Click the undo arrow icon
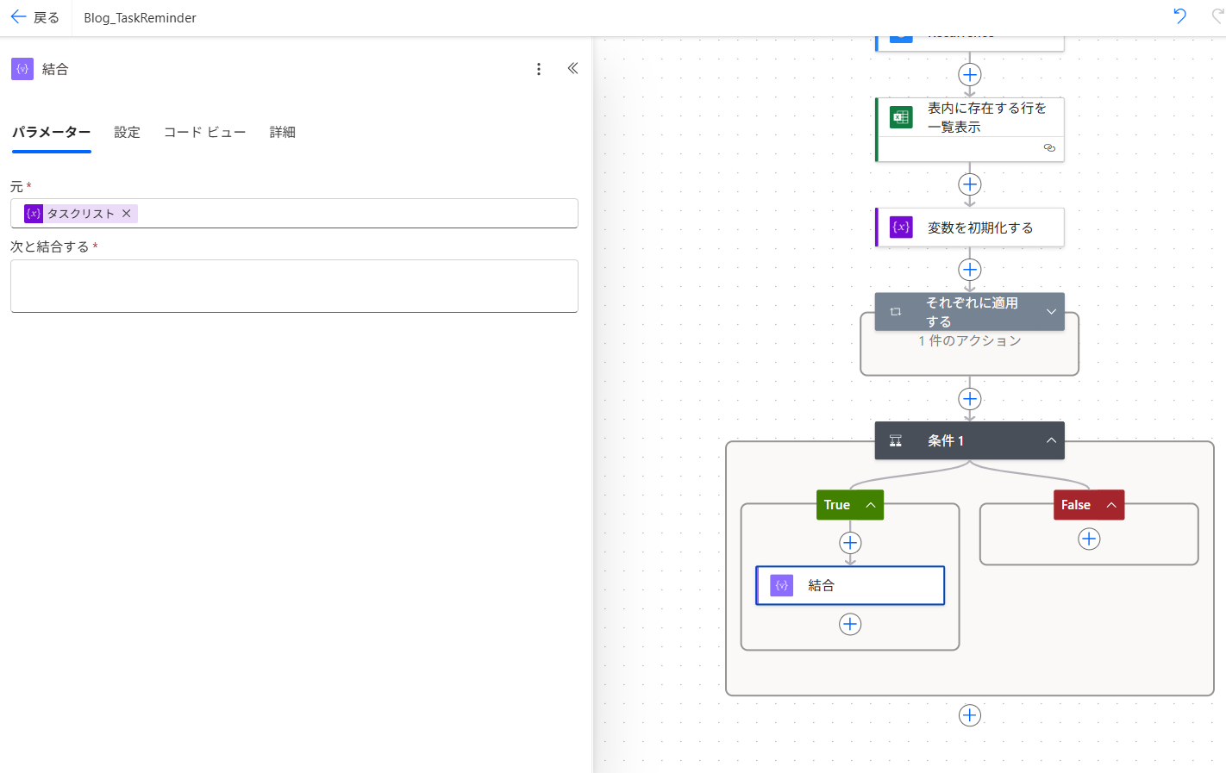 pyautogui.click(x=1179, y=16)
